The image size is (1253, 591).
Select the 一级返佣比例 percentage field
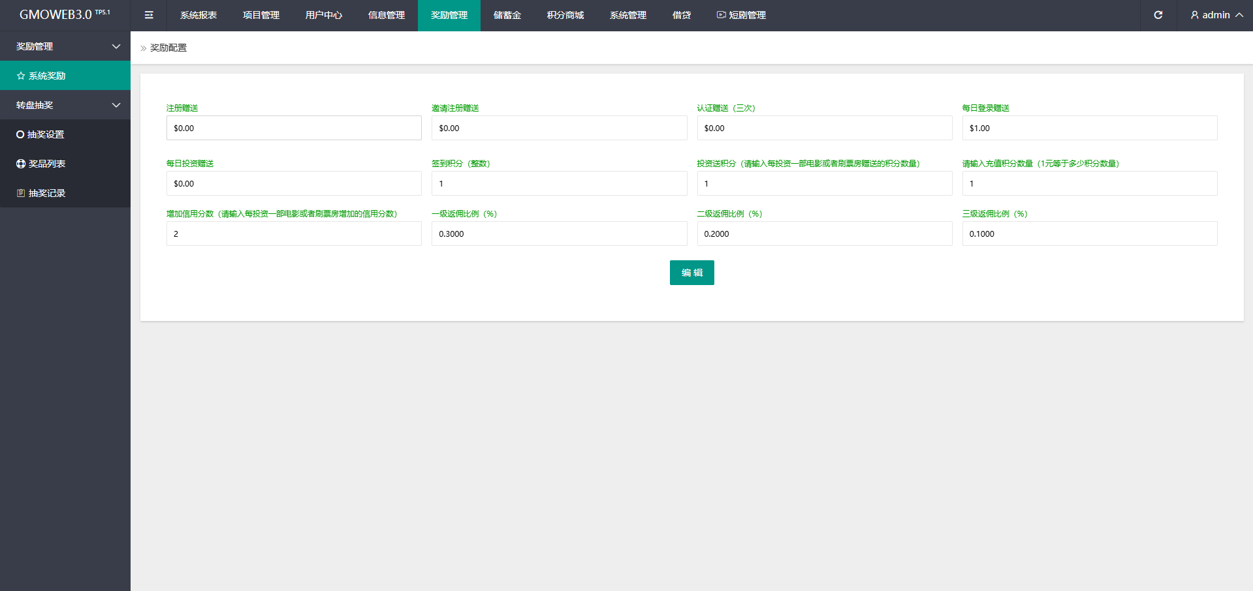point(559,234)
